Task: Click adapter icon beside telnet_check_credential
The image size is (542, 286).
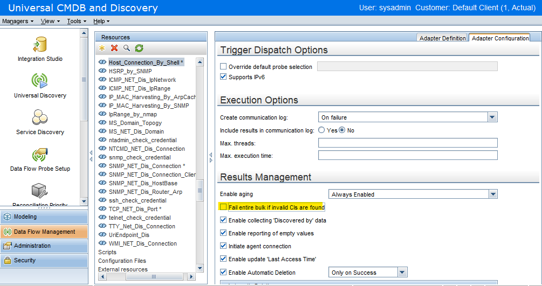Action: tap(102, 218)
